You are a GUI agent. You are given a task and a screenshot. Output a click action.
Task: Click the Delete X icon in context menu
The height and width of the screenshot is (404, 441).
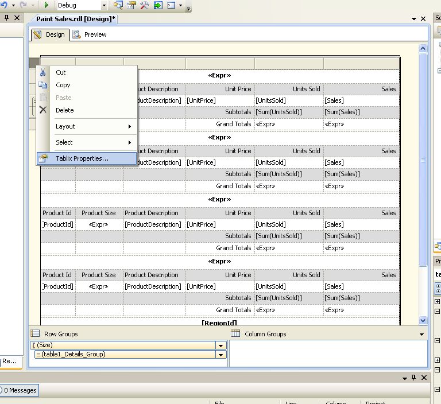tap(43, 110)
